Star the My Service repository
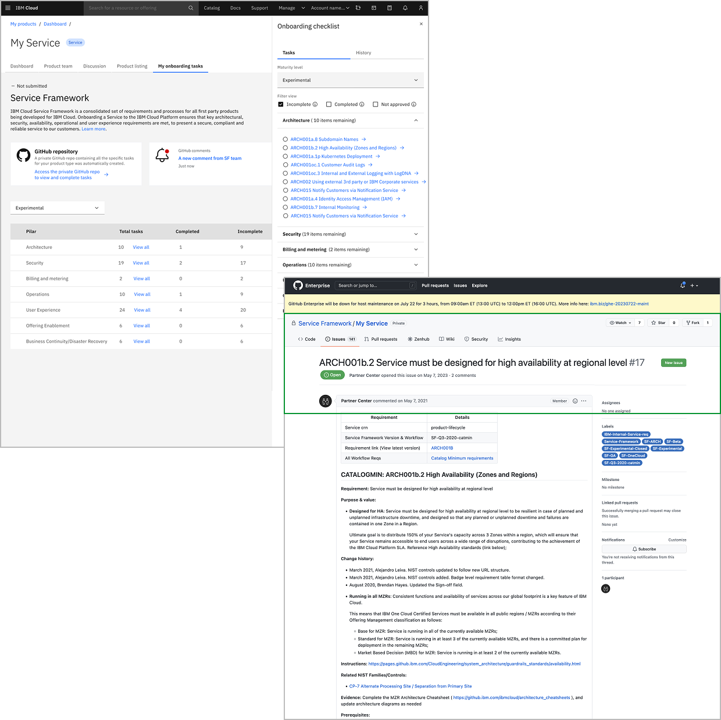This screenshot has height=720, width=721. [x=658, y=322]
